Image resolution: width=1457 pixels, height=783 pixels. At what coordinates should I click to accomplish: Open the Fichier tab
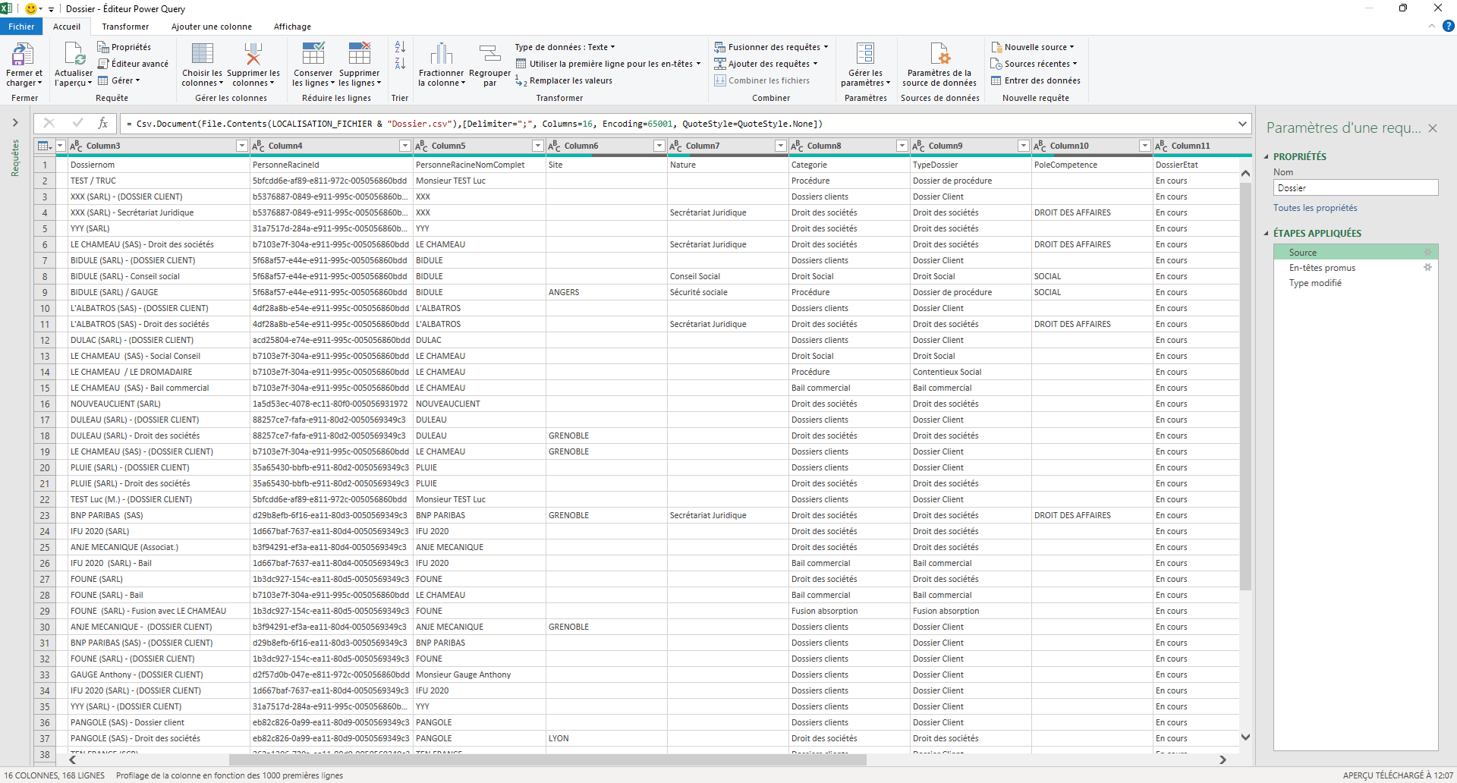[21, 27]
